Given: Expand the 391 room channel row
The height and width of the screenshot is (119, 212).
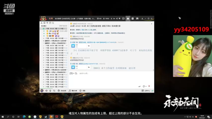Looking at the screenshot, I should (x=43, y=75).
